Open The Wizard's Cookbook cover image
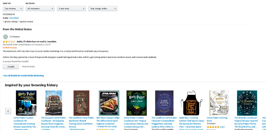Image resolution: width=266 pixels, height=130 pixels. 247,103
